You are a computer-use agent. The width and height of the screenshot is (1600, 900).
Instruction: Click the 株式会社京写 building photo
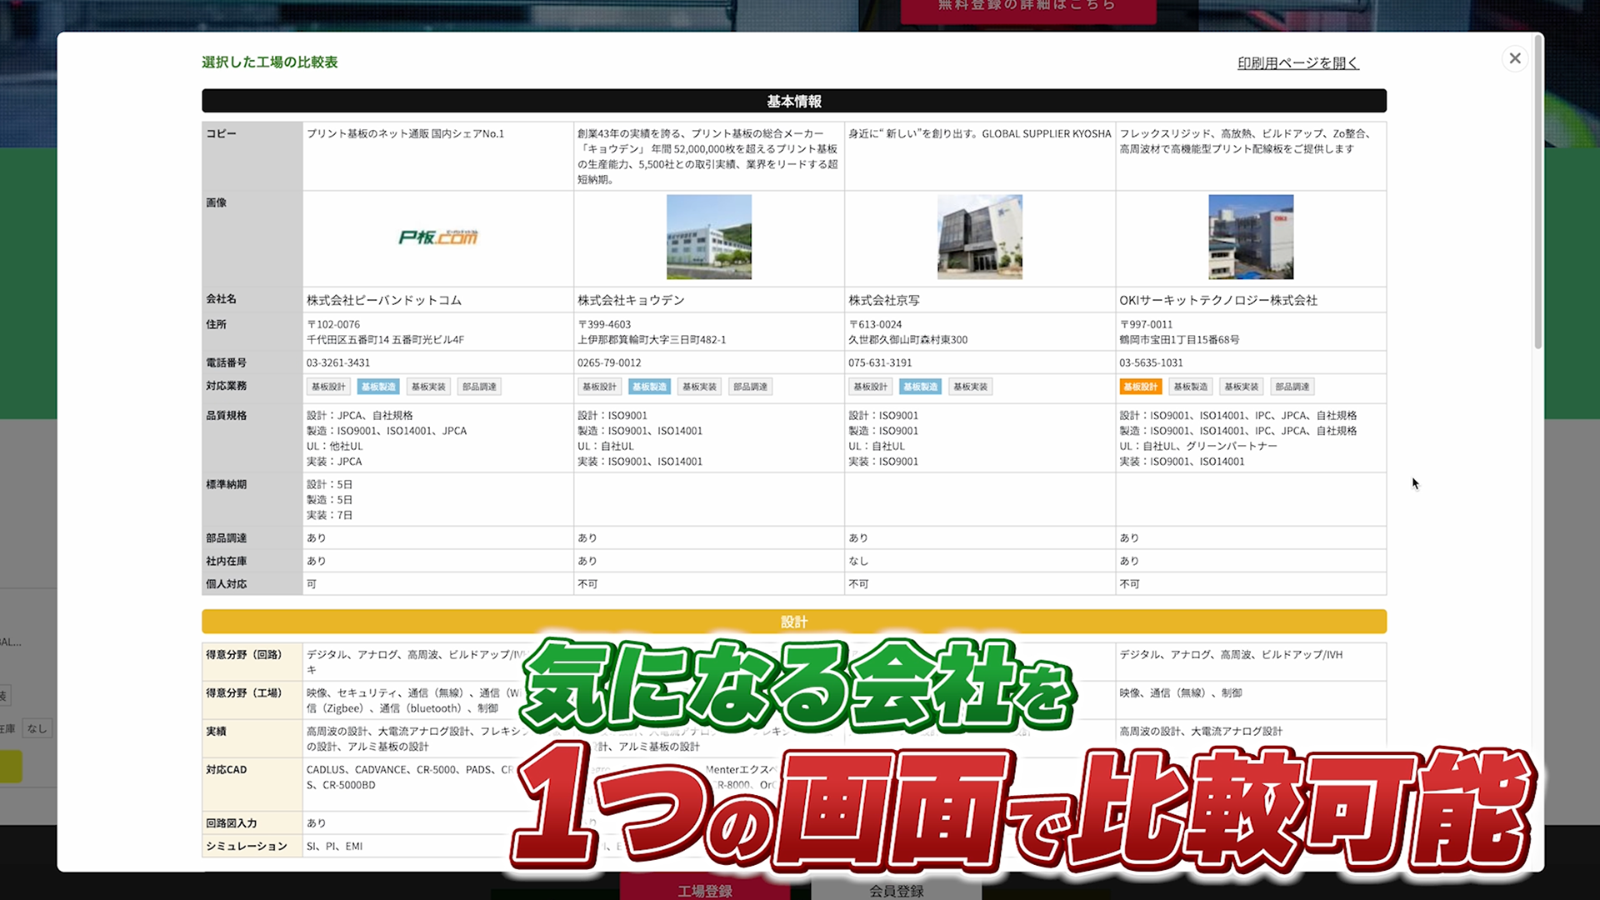[x=980, y=237]
